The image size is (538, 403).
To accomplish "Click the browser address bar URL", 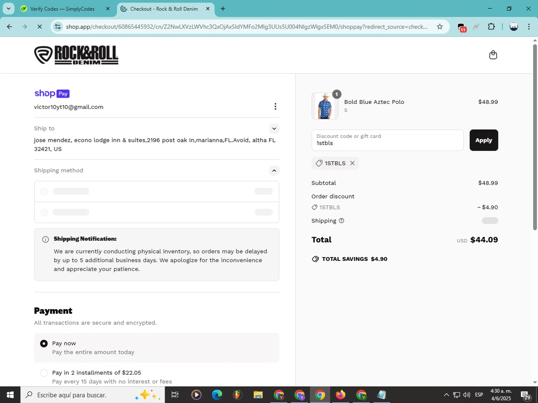I will 247,27.
